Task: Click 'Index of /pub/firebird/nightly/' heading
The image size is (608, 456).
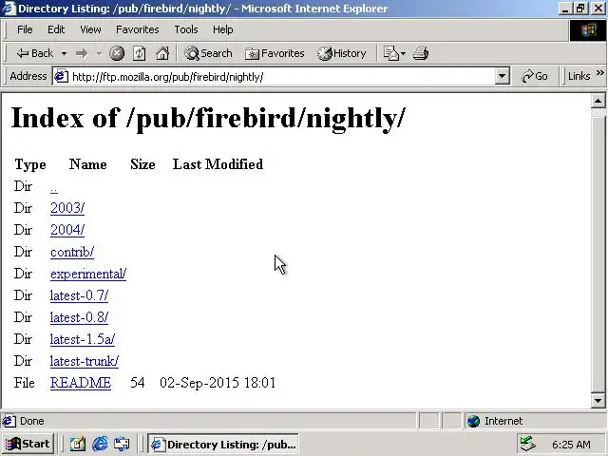Action: coord(208,118)
